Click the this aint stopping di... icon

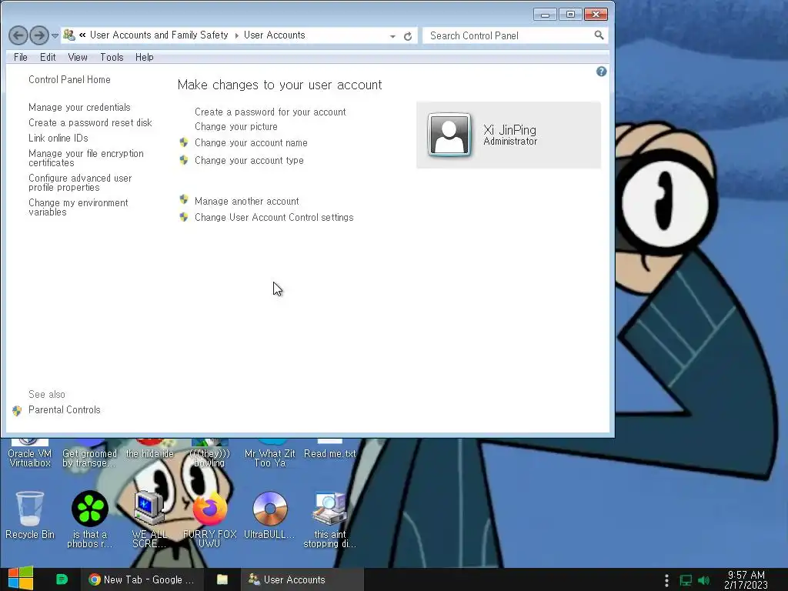click(x=329, y=509)
